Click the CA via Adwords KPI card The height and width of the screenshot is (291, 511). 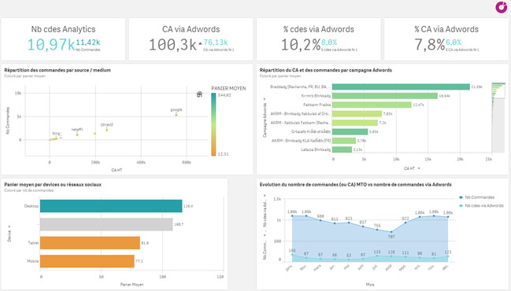[x=191, y=39]
